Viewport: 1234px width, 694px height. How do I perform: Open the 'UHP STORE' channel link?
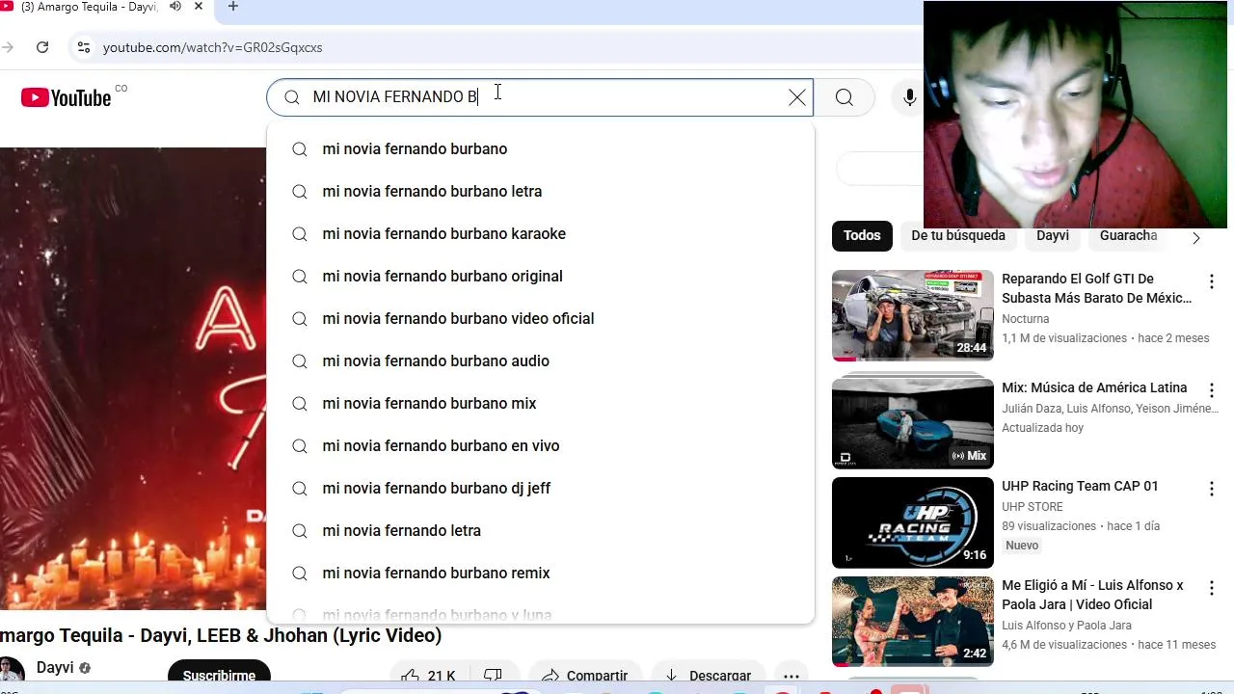[1033, 507]
